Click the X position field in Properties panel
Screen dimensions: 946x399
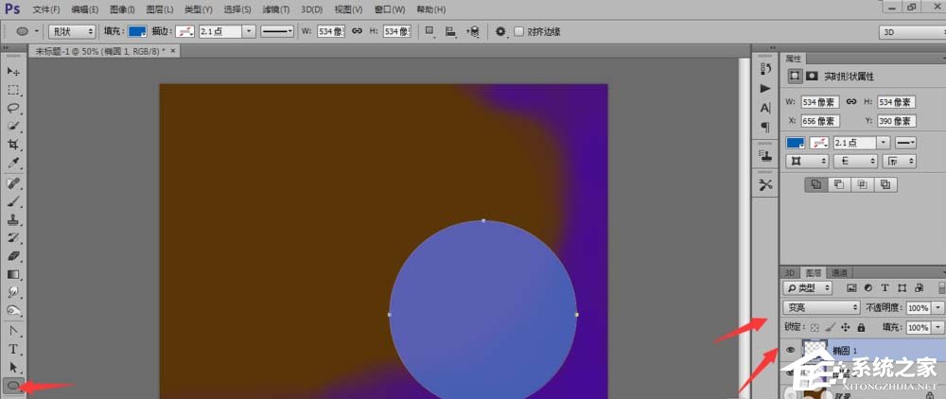click(x=820, y=121)
